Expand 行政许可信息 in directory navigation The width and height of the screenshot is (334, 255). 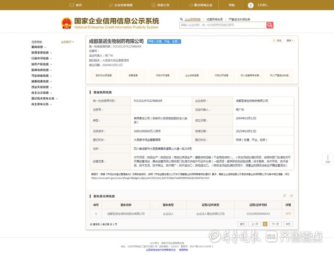41,58
